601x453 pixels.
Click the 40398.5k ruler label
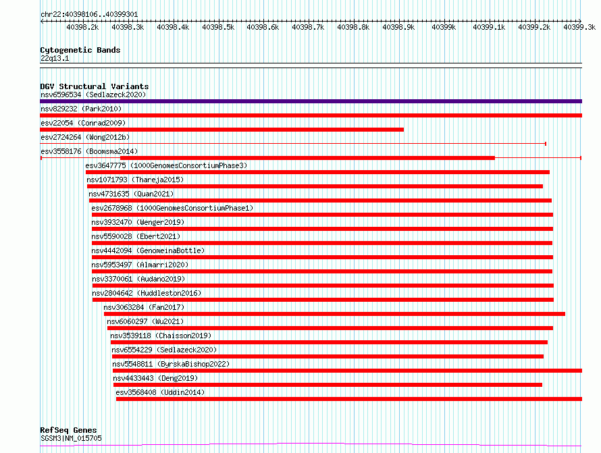(x=218, y=27)
